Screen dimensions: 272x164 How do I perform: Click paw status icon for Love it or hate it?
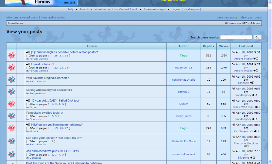click(12, 67)
